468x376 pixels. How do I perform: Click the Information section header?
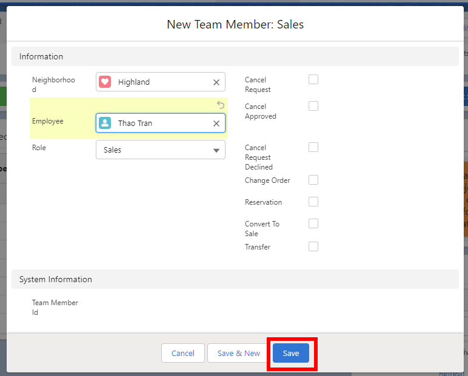(x=41, y=56)
